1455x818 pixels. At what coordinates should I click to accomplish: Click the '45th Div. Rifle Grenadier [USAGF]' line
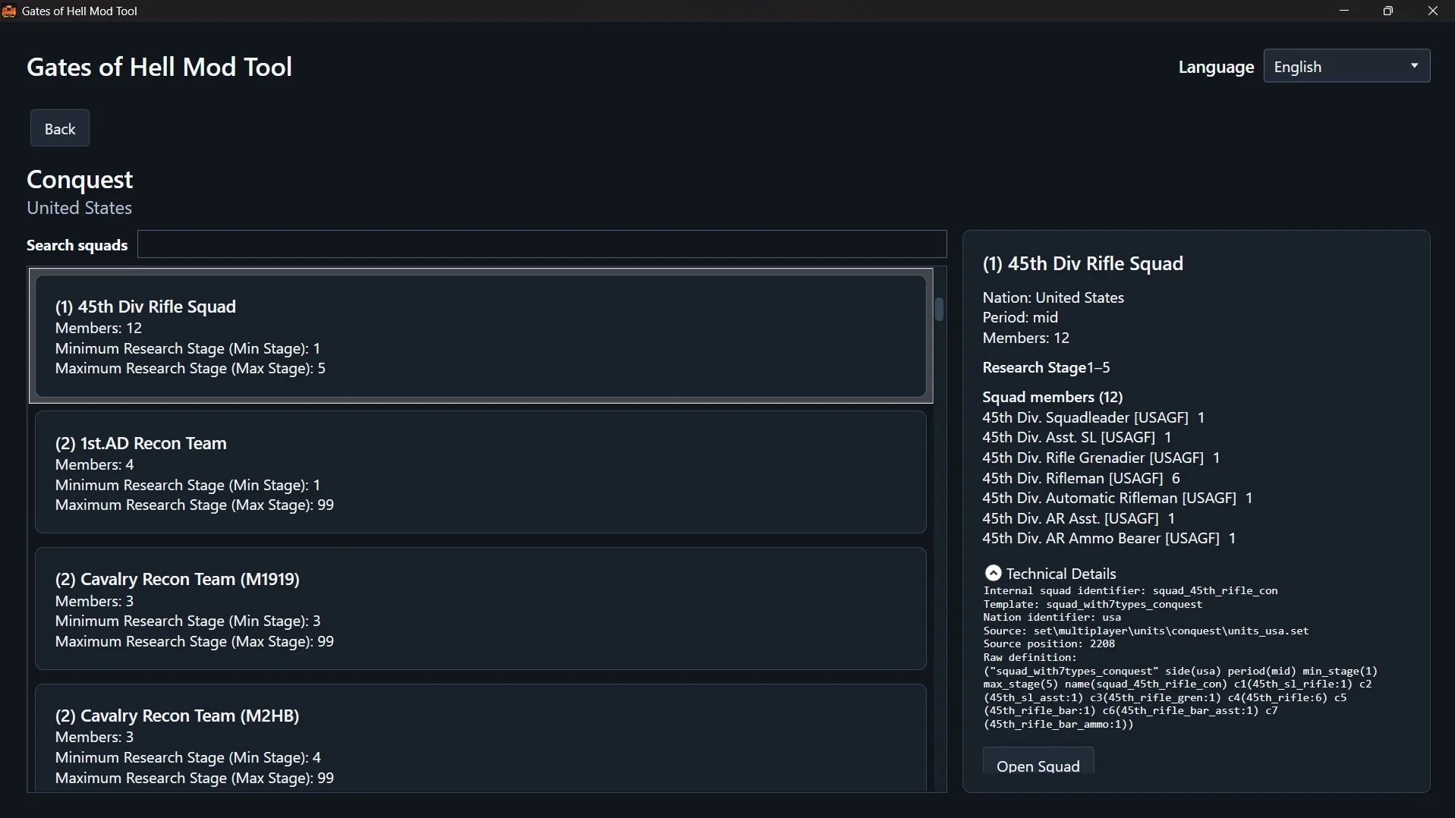(x=1101, y=458)
